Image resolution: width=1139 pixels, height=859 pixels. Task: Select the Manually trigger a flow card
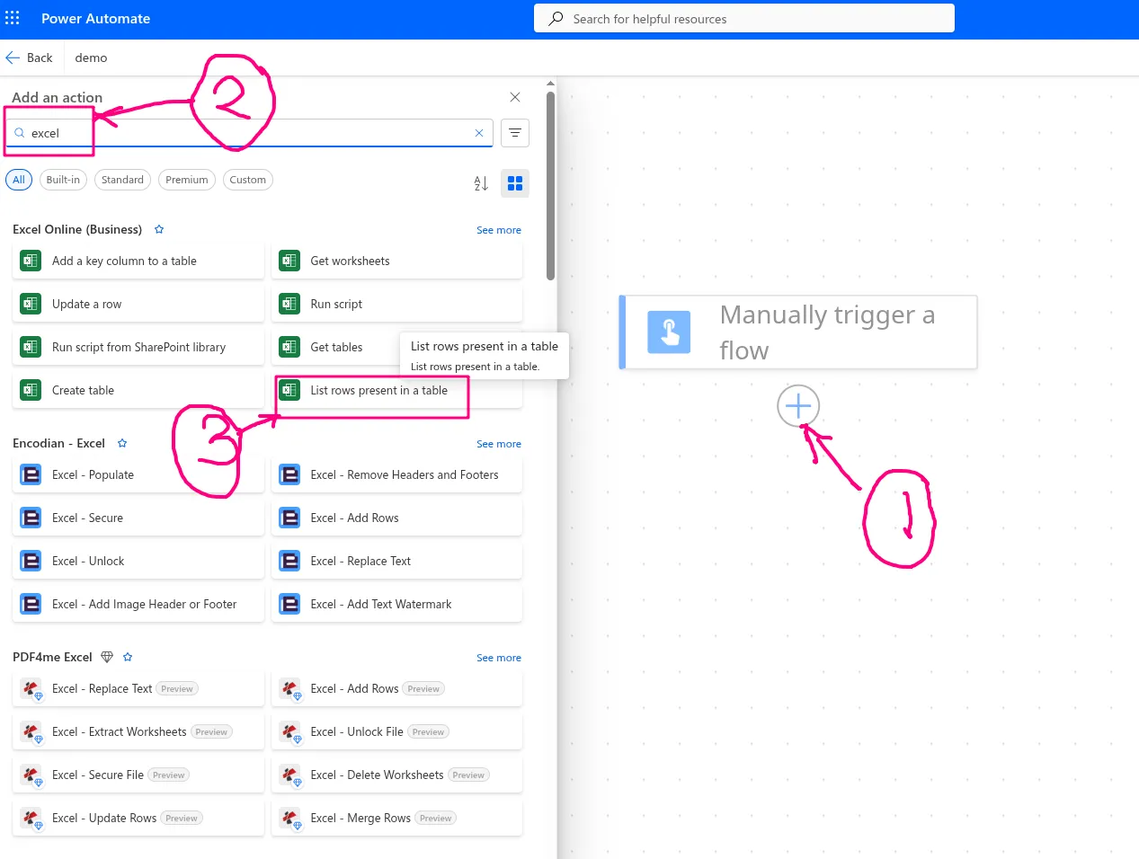tap(798, 332)
